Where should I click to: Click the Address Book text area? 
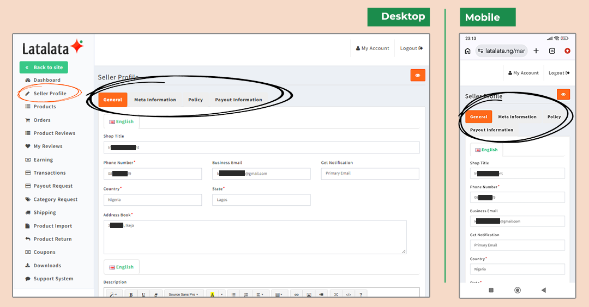point(255,237)
